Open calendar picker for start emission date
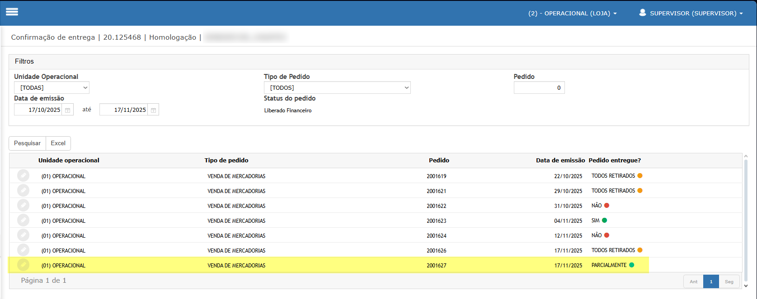The width and height of the screenshot is (757, 299). tap(67, 110)
